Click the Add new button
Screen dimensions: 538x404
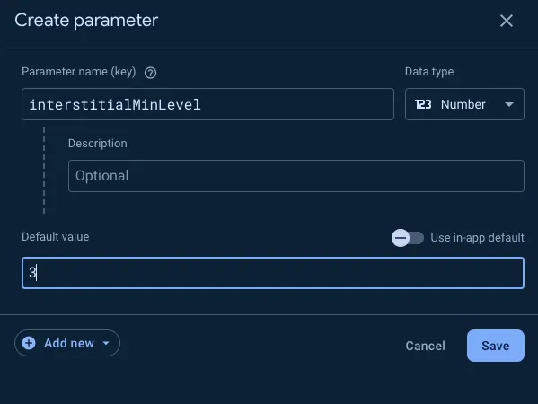67,343
